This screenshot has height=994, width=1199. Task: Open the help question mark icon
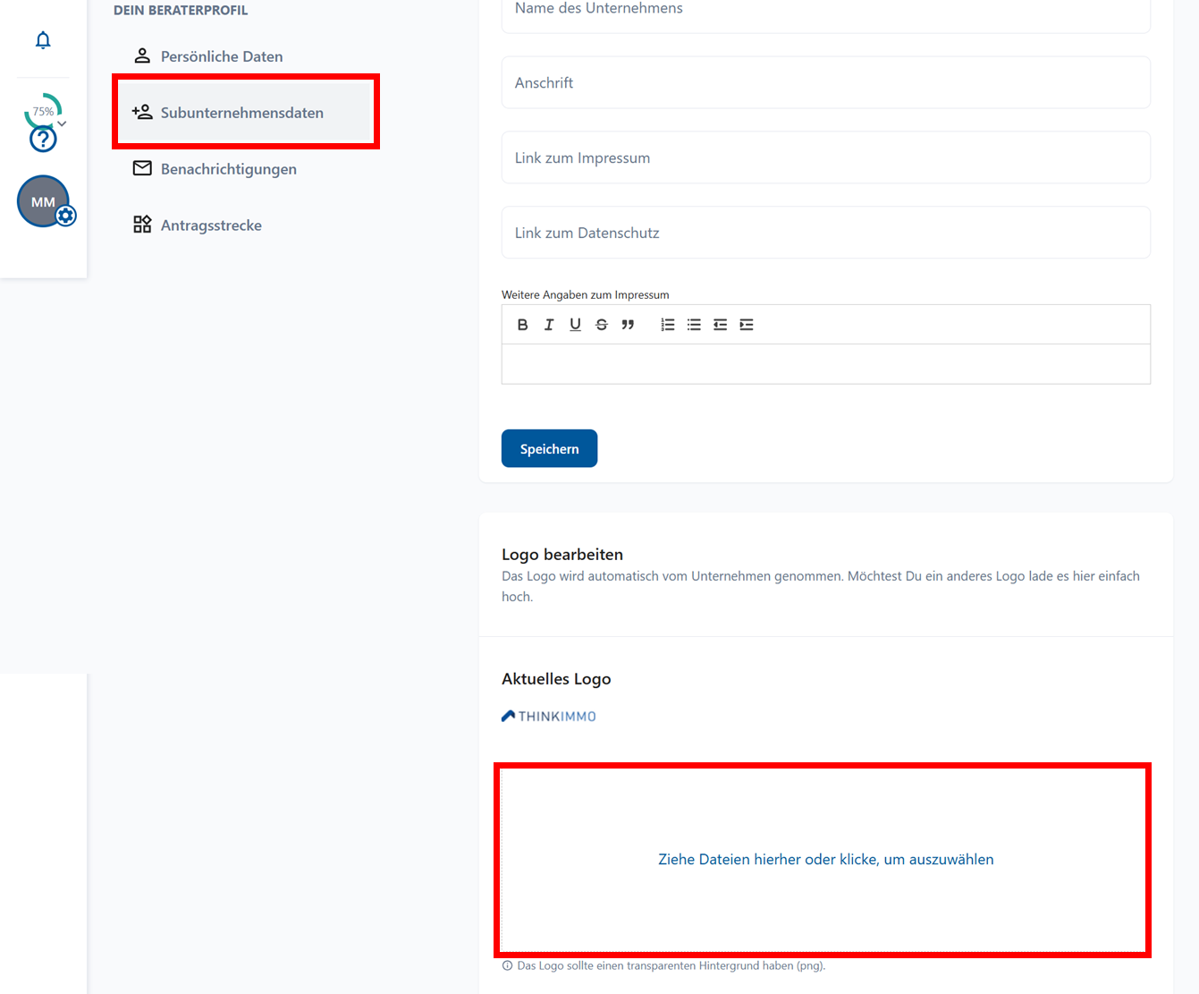pyautogui.click(x=43, y=140)
